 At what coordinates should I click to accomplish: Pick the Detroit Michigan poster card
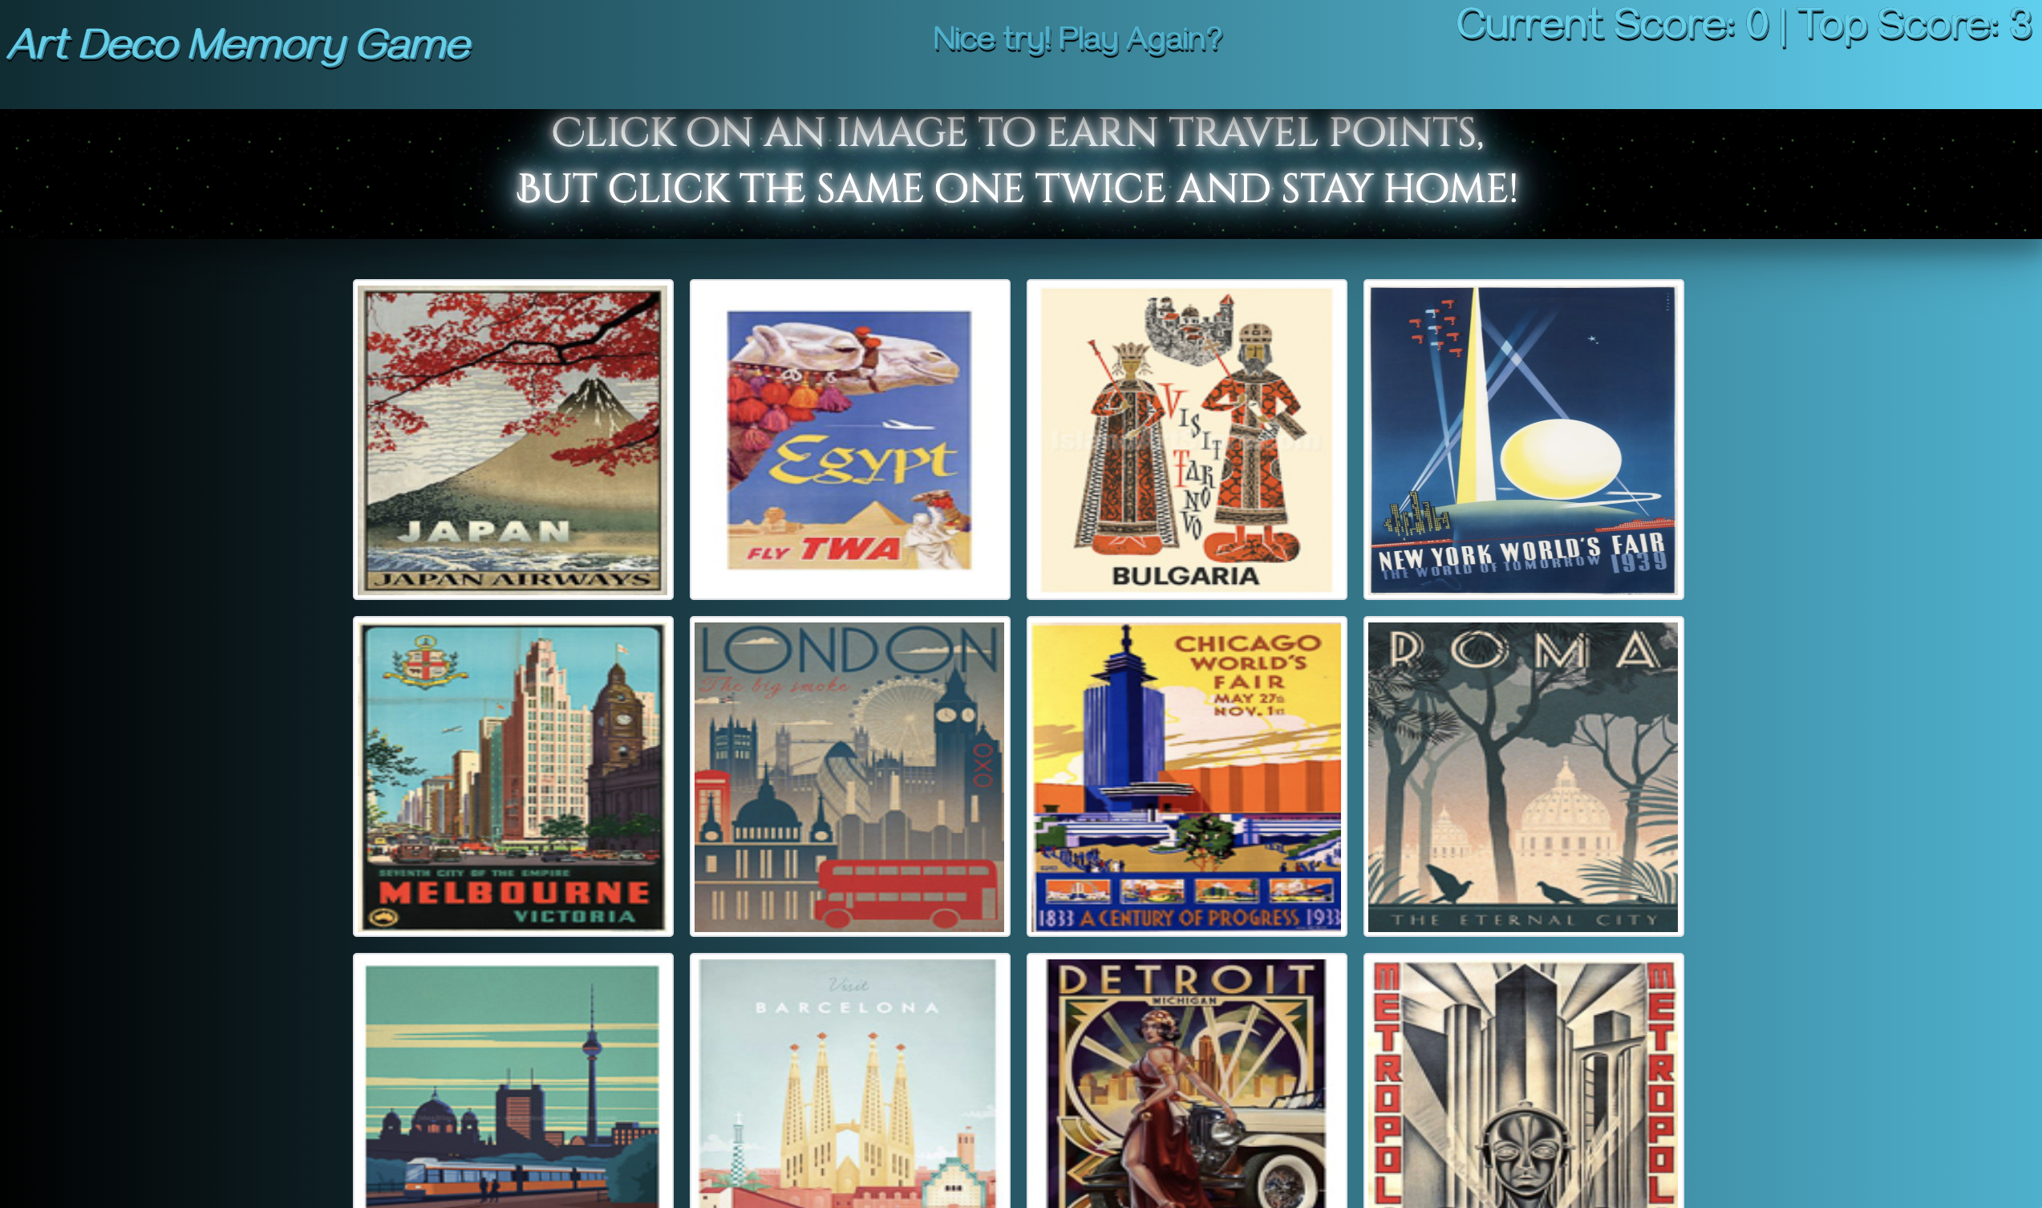pyautogui.click(x=1187, y=1081)
